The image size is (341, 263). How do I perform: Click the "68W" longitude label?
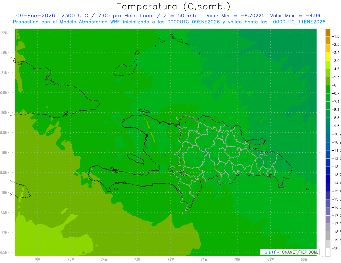coord(304,259)
